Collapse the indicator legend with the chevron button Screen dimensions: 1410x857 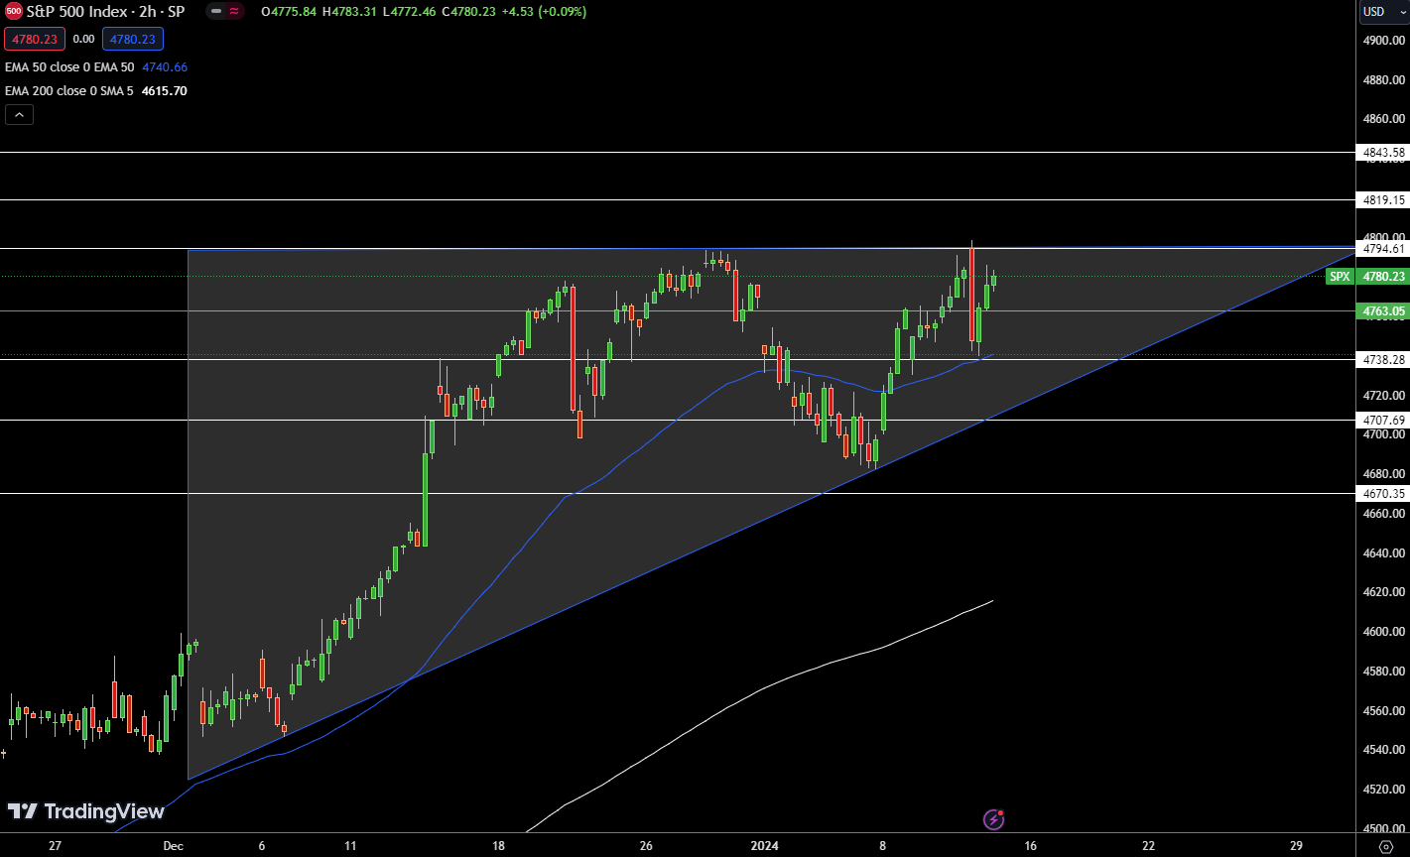[19, 115]
